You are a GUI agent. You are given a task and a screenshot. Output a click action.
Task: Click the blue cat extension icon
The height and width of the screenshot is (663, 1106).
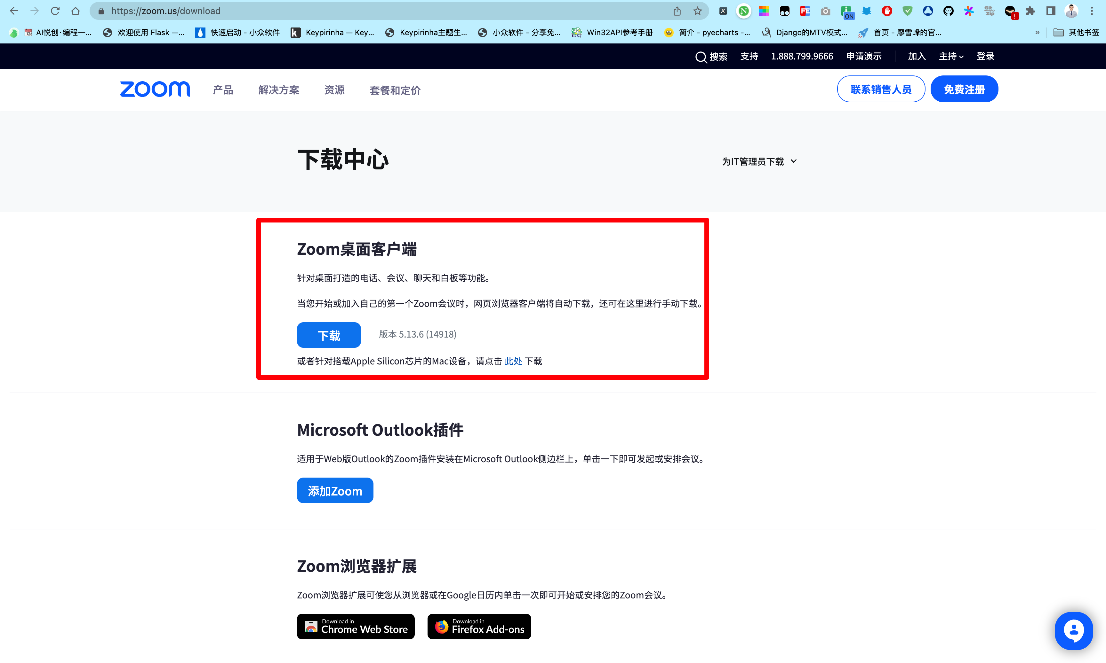click(867, 11)
